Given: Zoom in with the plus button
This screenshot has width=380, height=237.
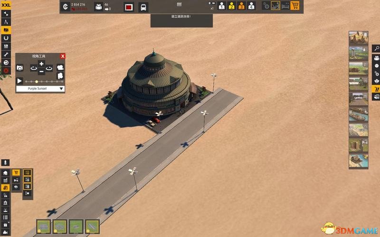Looking at the screenshot, I should [x=41, y=64].
